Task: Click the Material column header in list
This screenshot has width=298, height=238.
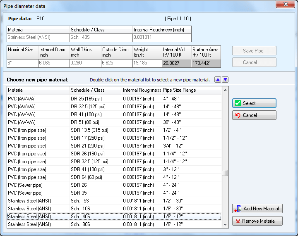Action: pyautogui.click(x=38, y=90)
